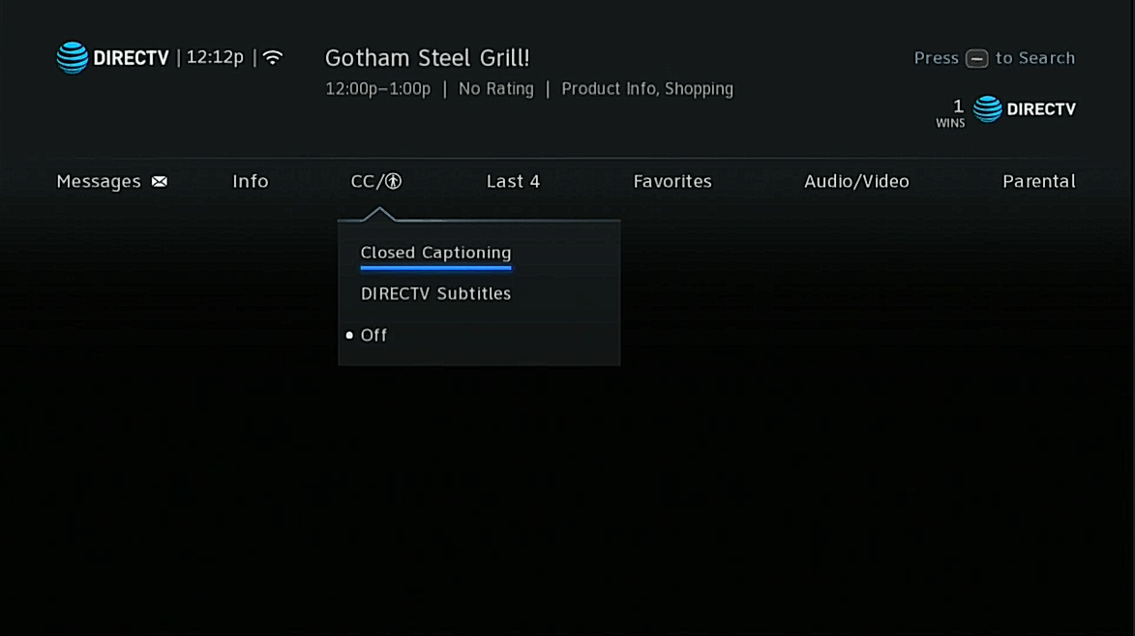Screen dimensions: 1135x636
Task: Open the Parental menu dropdown
Action: tap(1039, 181)
